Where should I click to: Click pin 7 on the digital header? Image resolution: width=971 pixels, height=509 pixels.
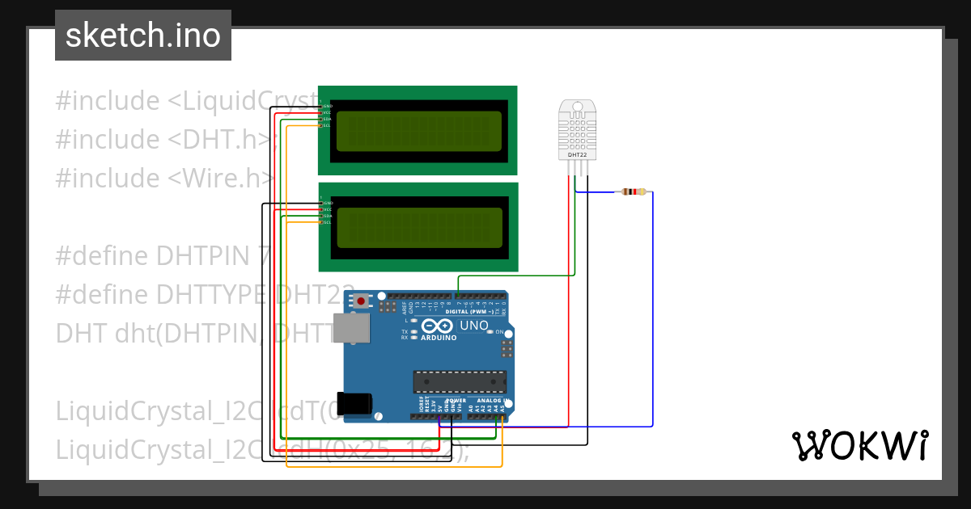458,296
